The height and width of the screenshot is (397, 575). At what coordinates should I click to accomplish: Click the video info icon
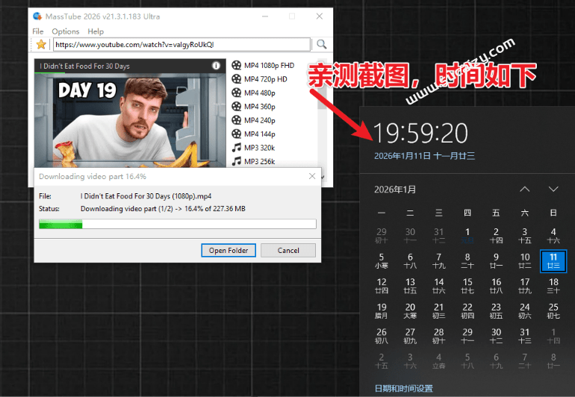(x=216, y=66)
